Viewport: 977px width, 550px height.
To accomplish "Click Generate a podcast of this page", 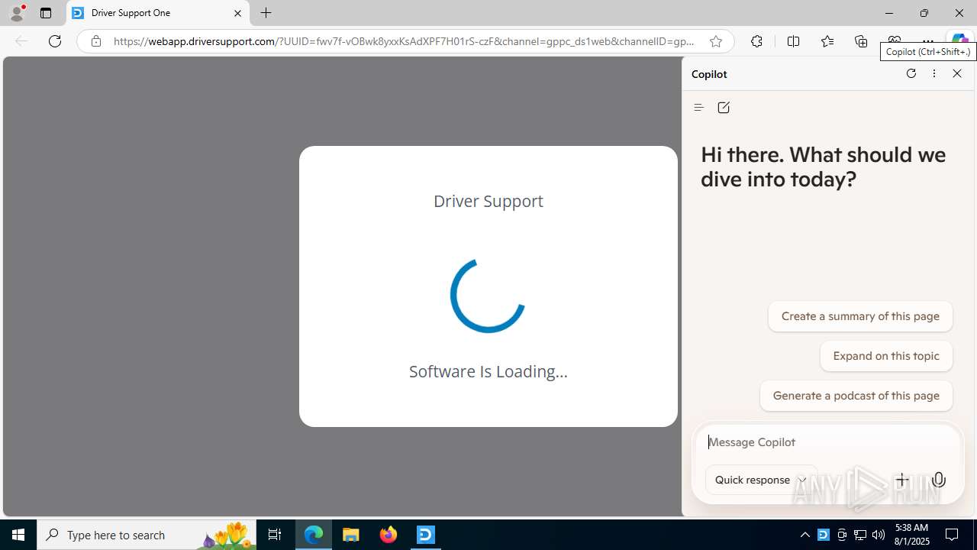I will (x=856, y=396).
